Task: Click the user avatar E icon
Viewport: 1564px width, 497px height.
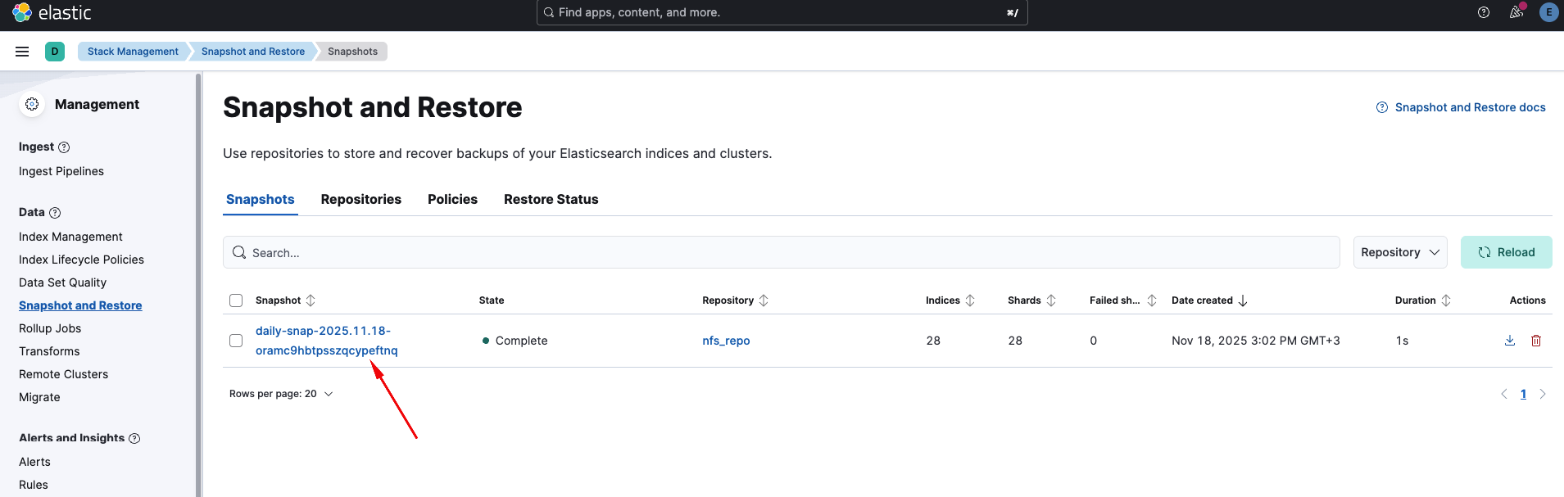Action: [1548, 12]
